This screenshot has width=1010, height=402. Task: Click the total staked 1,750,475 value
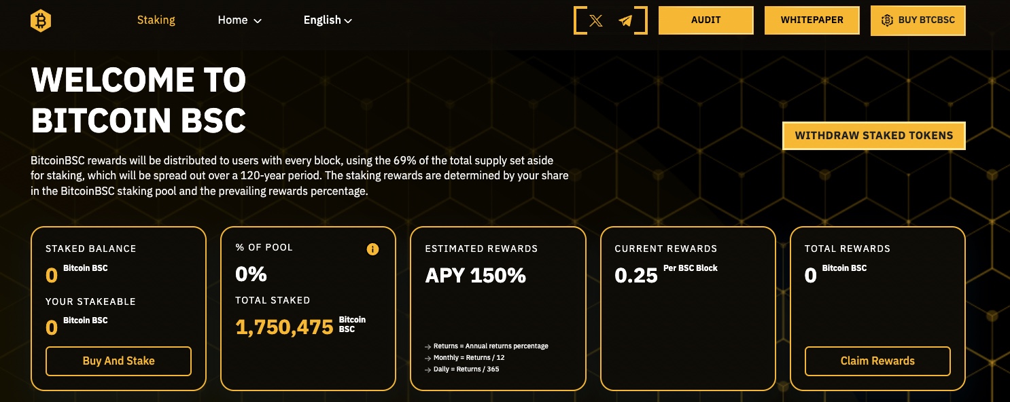(284, 327)
